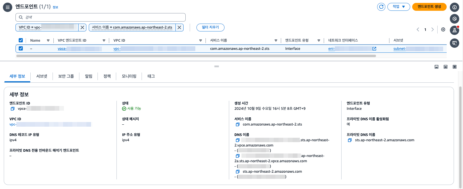
Task: Click the Interface cell in table row
Action: point(293,49)
